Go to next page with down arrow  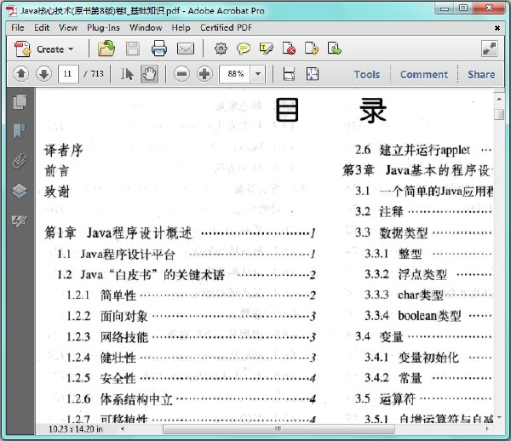click(43, 74)
